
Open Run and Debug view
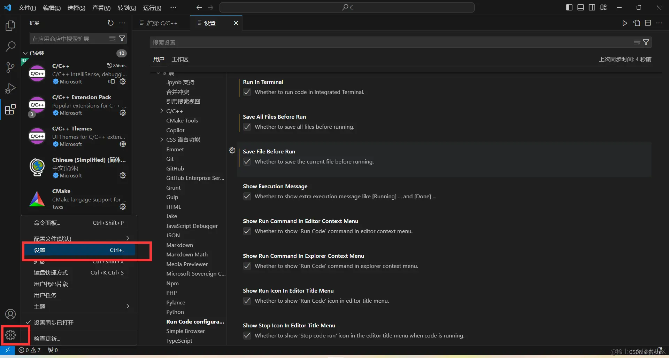pos(10,88)
